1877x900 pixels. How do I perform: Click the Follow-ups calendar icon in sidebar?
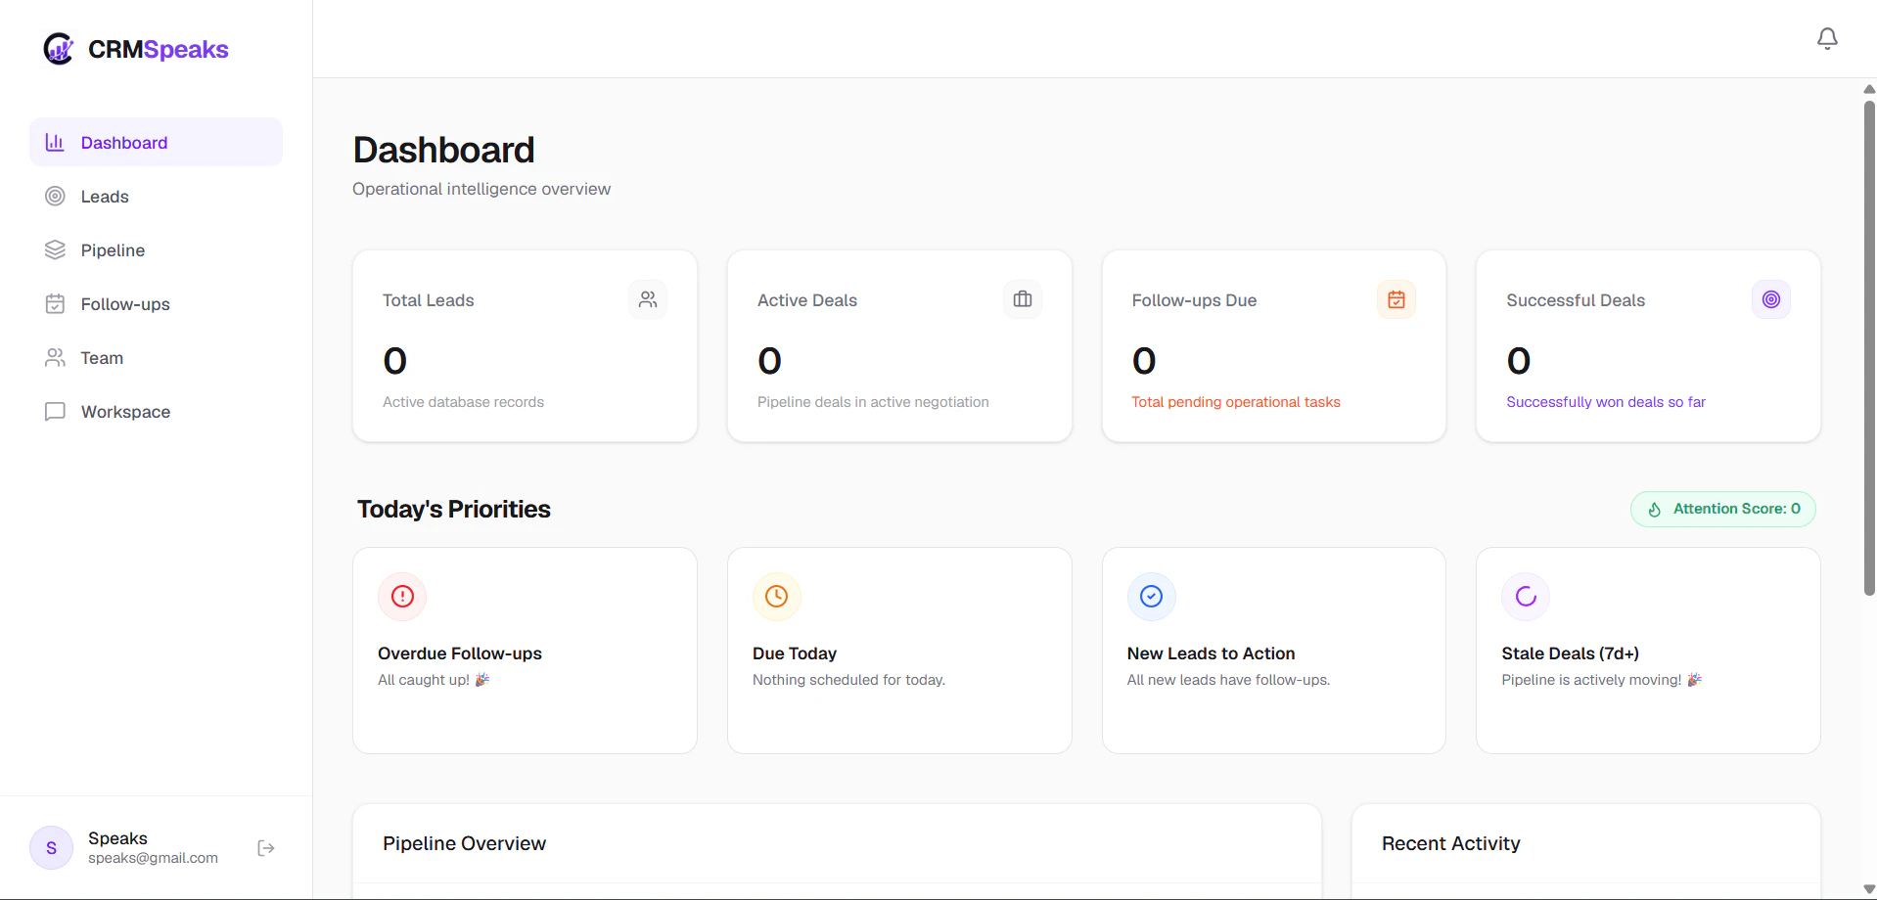[x=55, y=304]
